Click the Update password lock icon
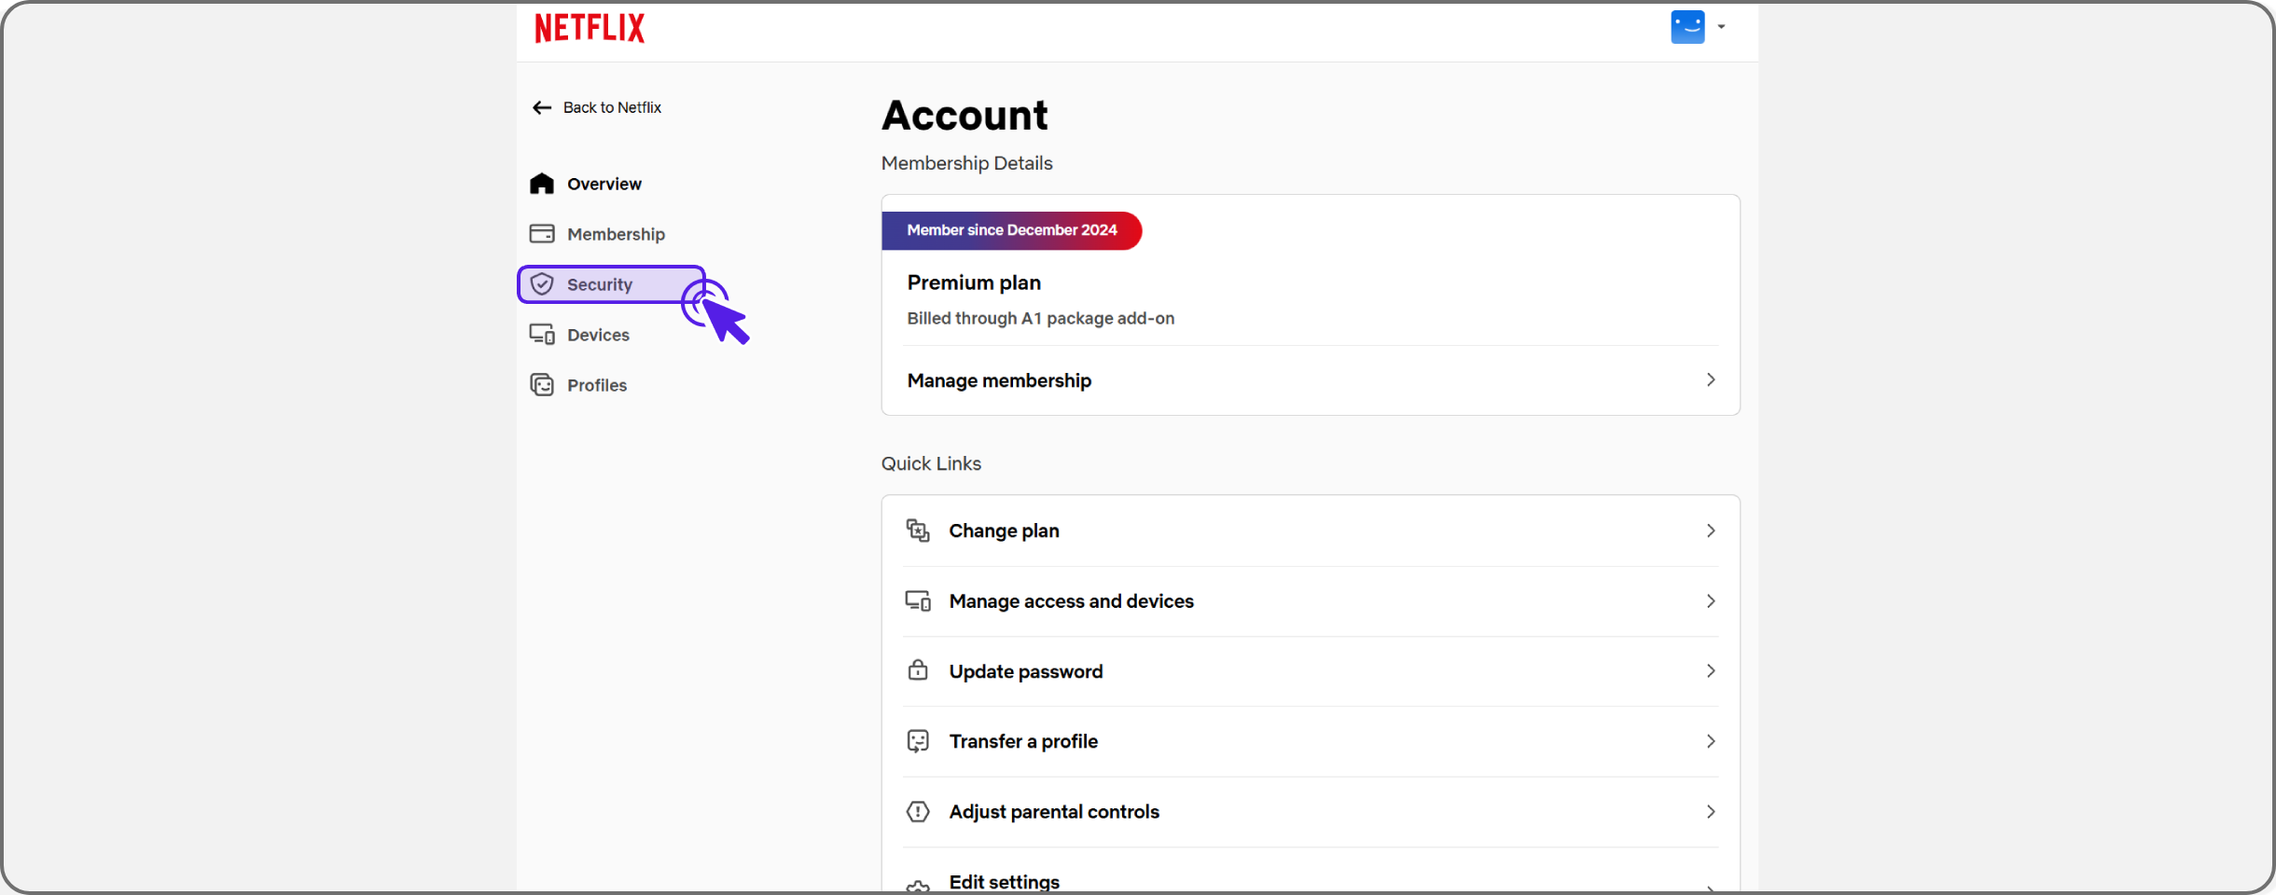2276x895 pixels. [918, 670]
